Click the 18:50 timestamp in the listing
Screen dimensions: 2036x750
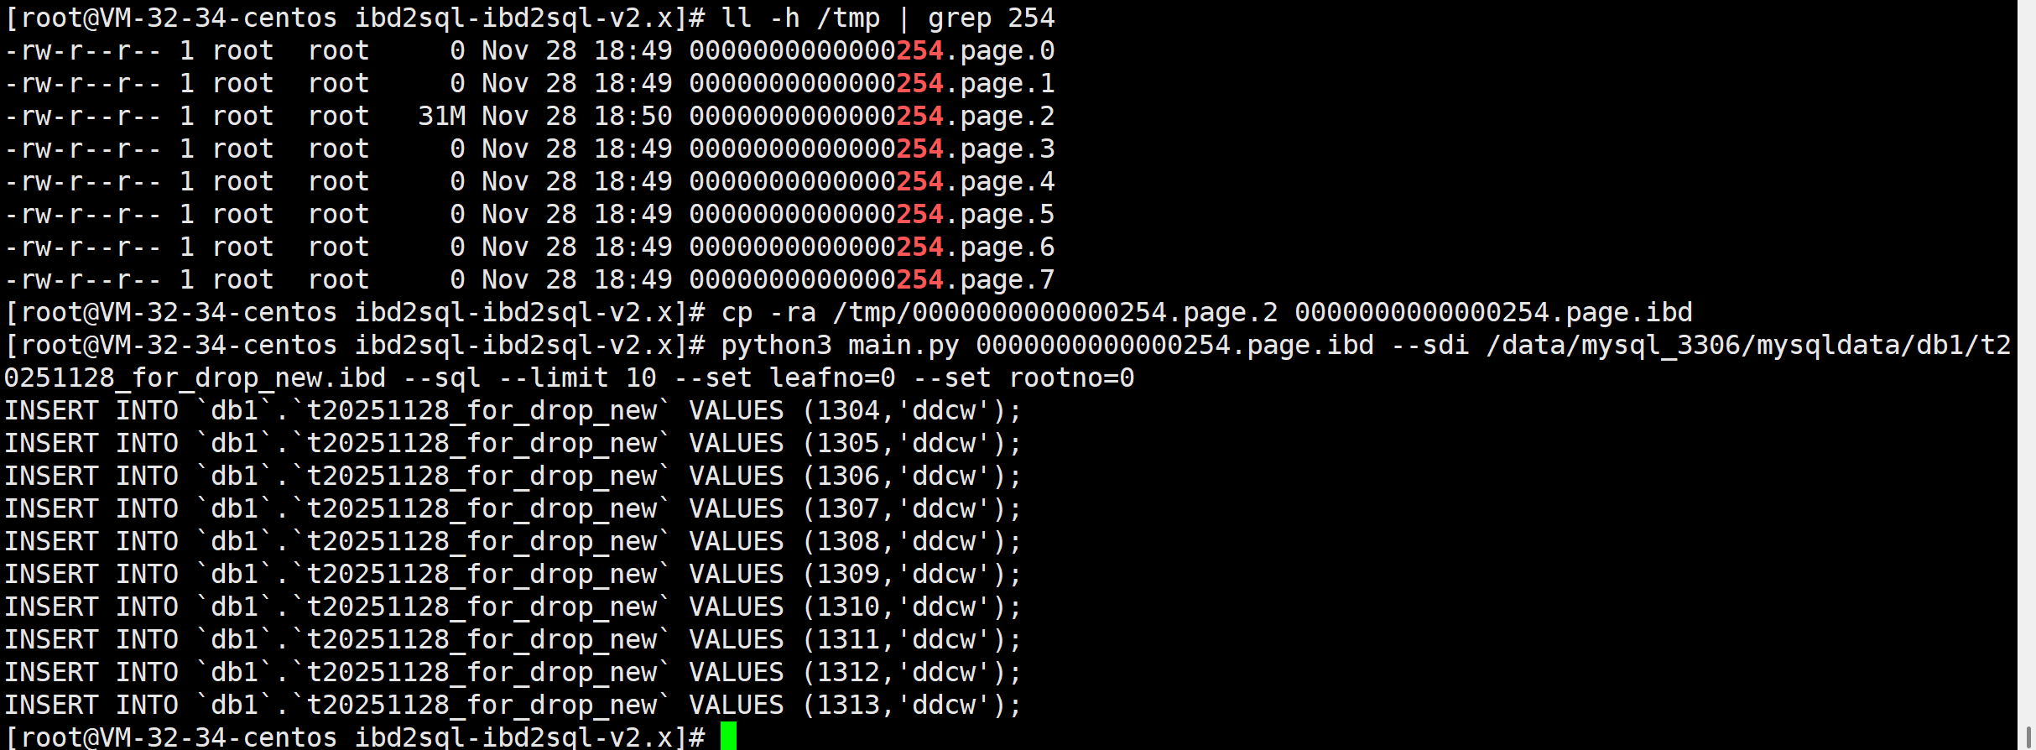click(x=633, y=117)
